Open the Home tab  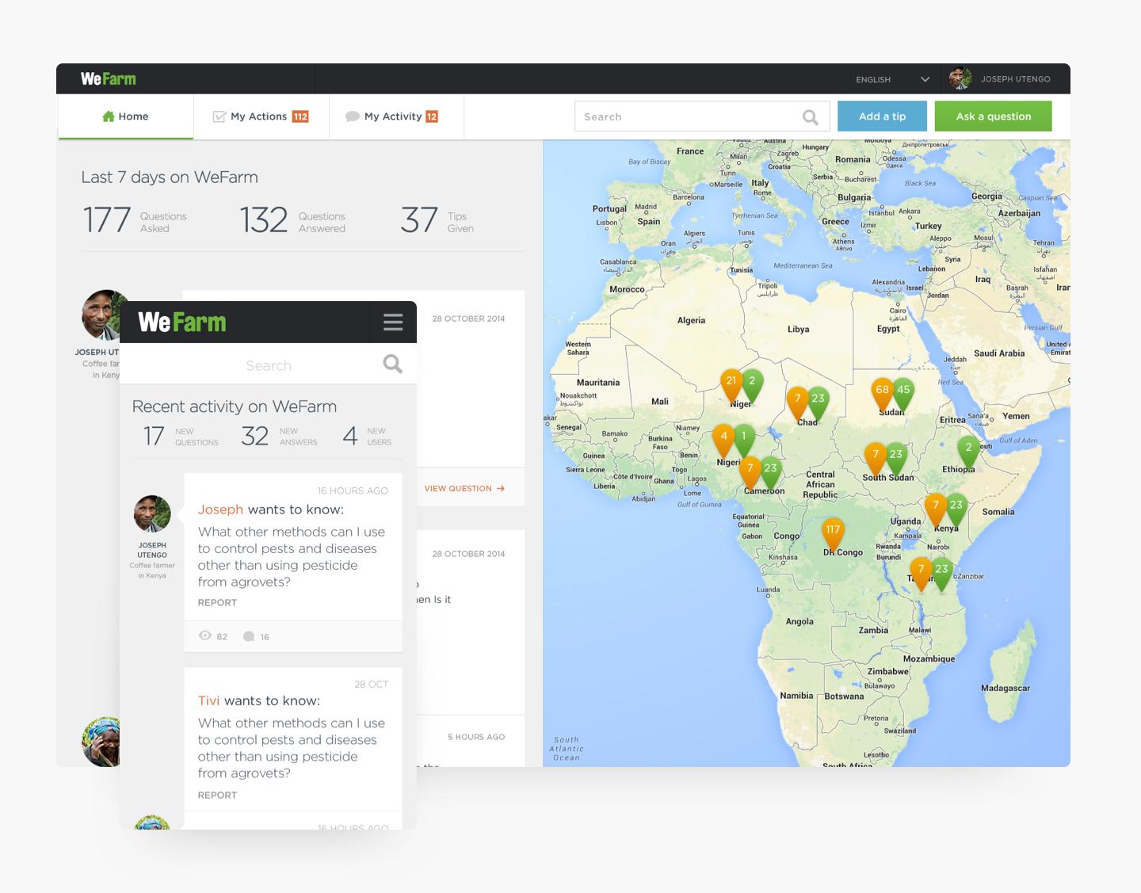[x=125, y=116]
